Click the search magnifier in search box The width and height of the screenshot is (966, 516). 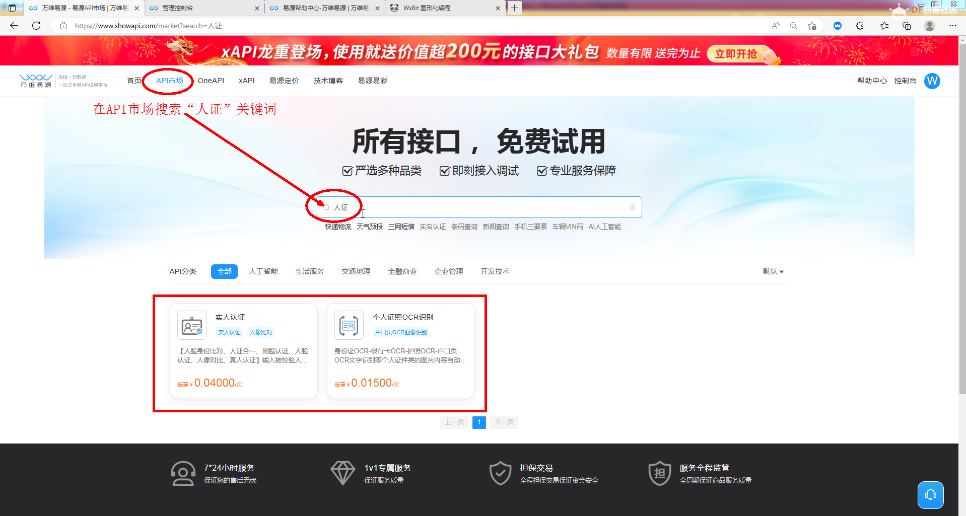[326, 207]
